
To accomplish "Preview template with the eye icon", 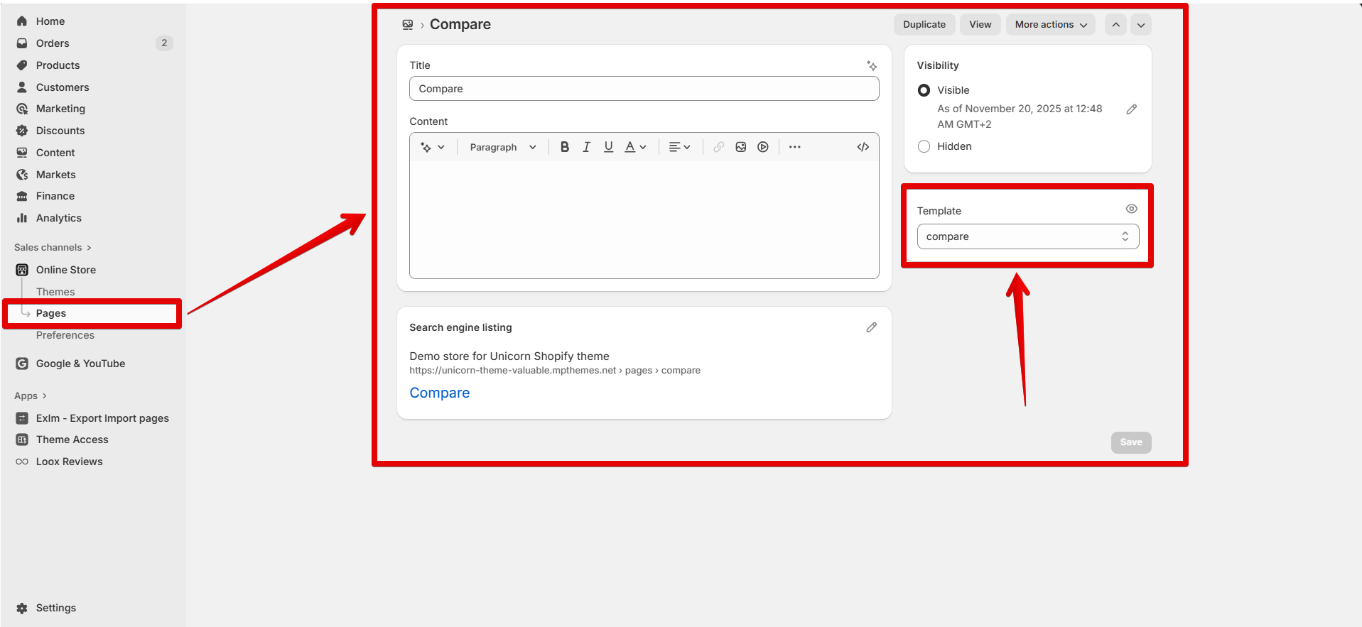I will pyautogui.click(x=1131, y=209).
